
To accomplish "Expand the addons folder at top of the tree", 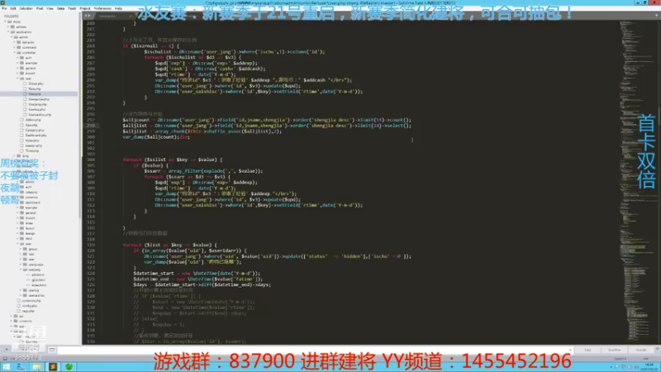I will click(x=8, y=26).
